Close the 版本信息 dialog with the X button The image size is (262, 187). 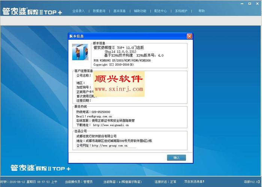pyautogui.click(x=189, y=36)
